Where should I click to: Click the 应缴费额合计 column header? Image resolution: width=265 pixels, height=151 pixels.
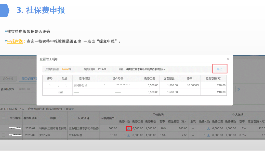109,118
